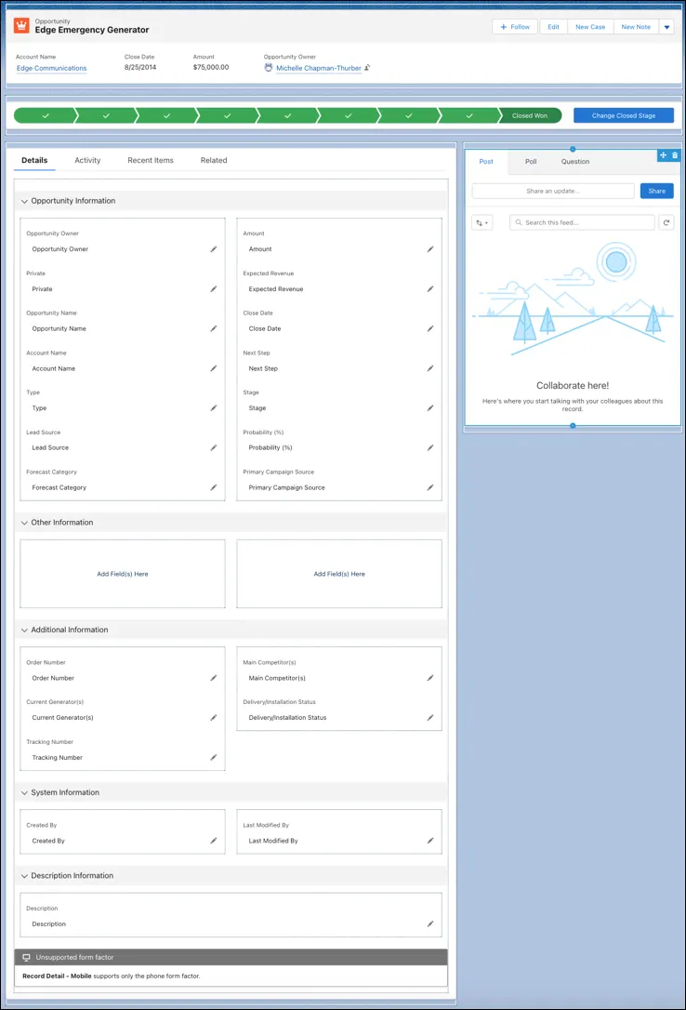Collapse the Additional Information section
Viewport: 686px width, 1010px height.
point(24,631)
